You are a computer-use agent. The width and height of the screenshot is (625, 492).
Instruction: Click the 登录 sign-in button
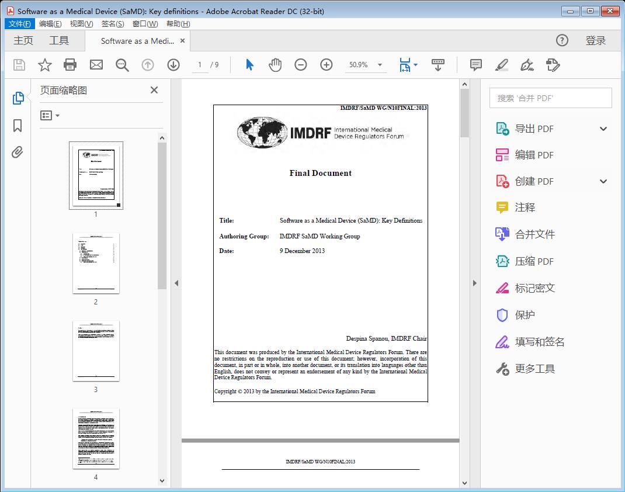[597, 40]
